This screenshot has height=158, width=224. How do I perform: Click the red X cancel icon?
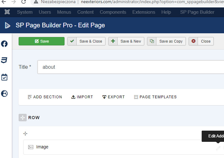coord(193,41)
